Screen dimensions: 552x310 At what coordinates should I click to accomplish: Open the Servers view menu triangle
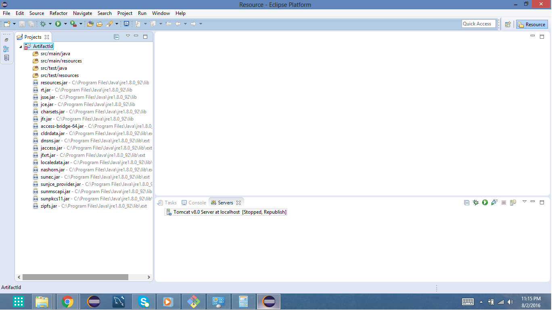click(x=524, y=202)
